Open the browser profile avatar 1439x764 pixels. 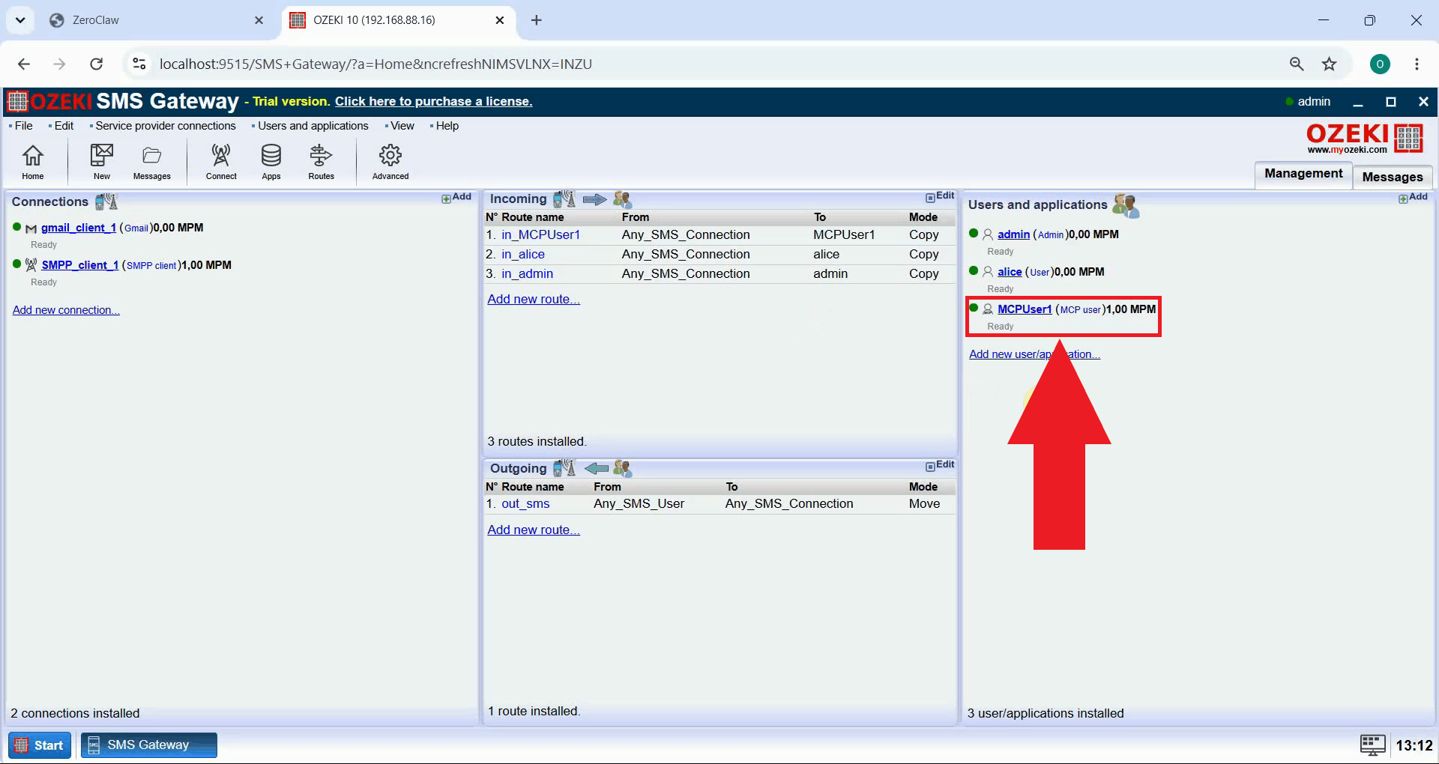tap(1380, 64)
